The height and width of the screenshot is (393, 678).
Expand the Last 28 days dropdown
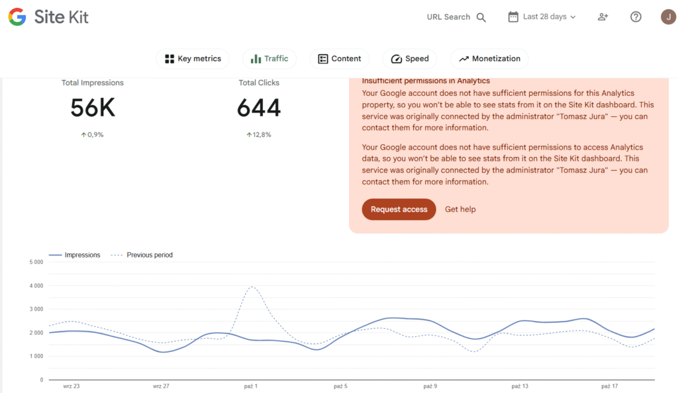pos(549,17)
